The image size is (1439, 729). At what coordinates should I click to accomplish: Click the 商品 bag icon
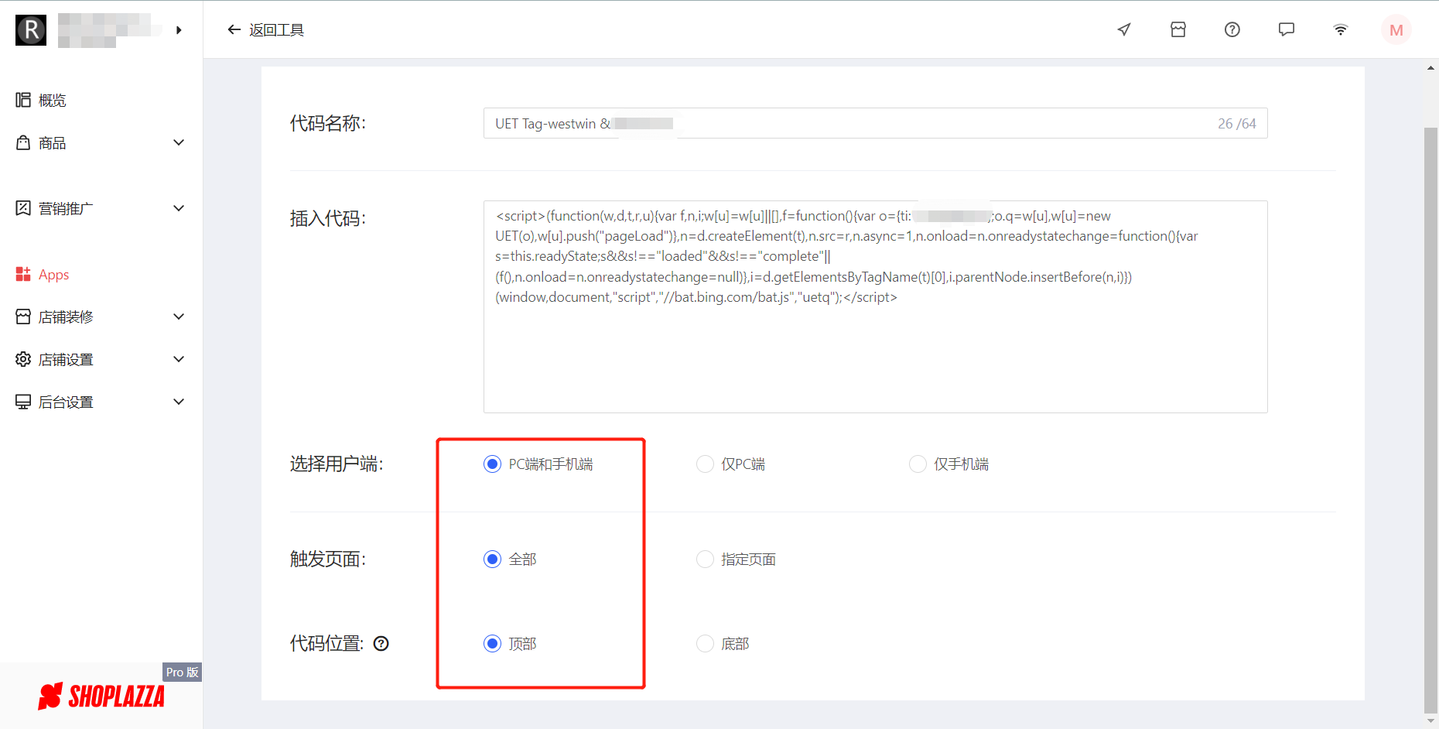[x=23, y=142]
